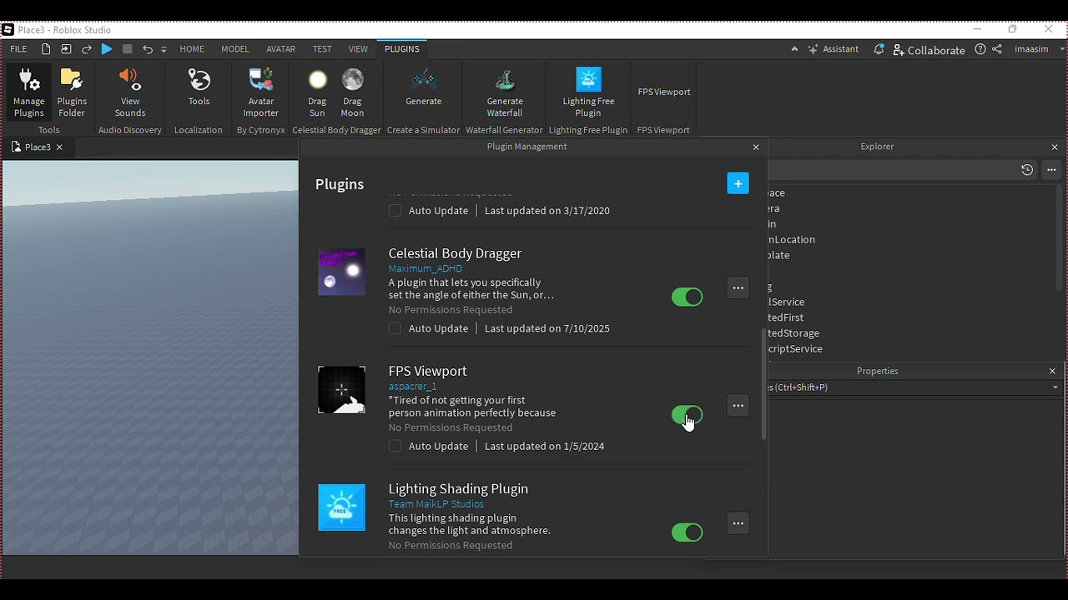Viewport: 1068px width, 600px height.
Task: Select the Place3 document tab
Action: (x=32, y=147)
